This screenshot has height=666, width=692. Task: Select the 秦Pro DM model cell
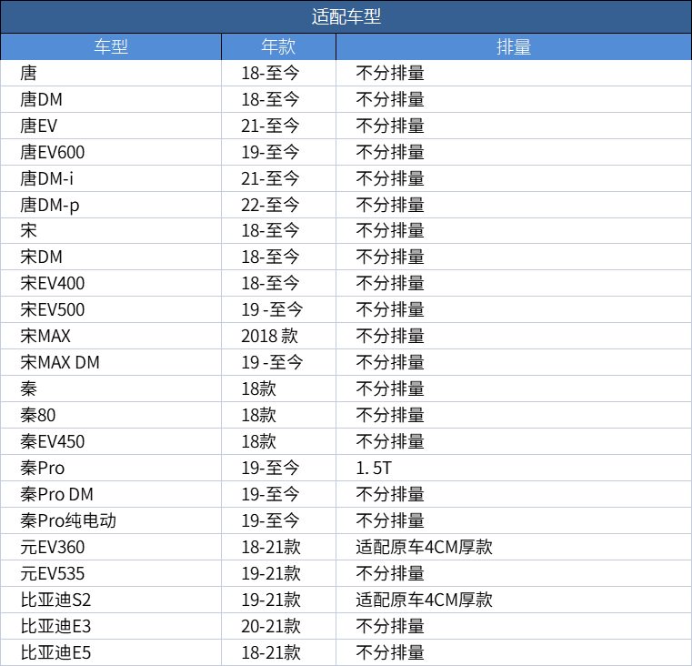(111, 494)
